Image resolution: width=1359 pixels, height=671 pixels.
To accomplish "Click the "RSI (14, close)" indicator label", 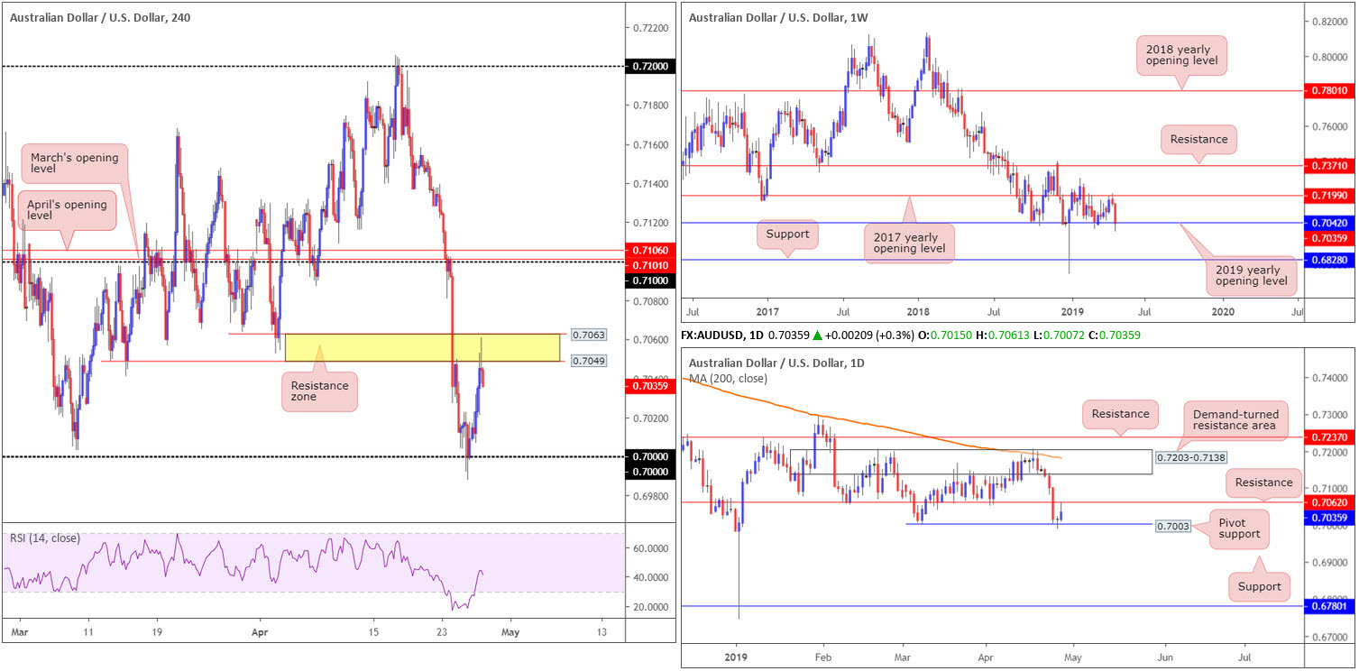I will 45,538.
